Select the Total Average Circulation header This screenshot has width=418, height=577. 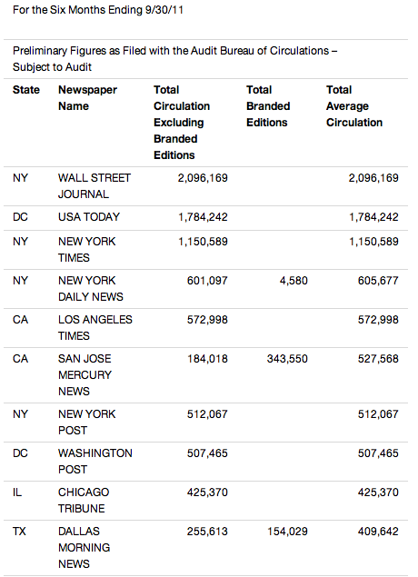(x=354, y=106)
